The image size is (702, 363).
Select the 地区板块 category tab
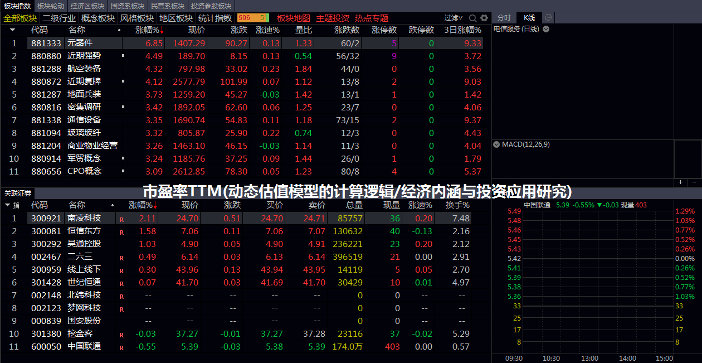click(x=176, y=18)
